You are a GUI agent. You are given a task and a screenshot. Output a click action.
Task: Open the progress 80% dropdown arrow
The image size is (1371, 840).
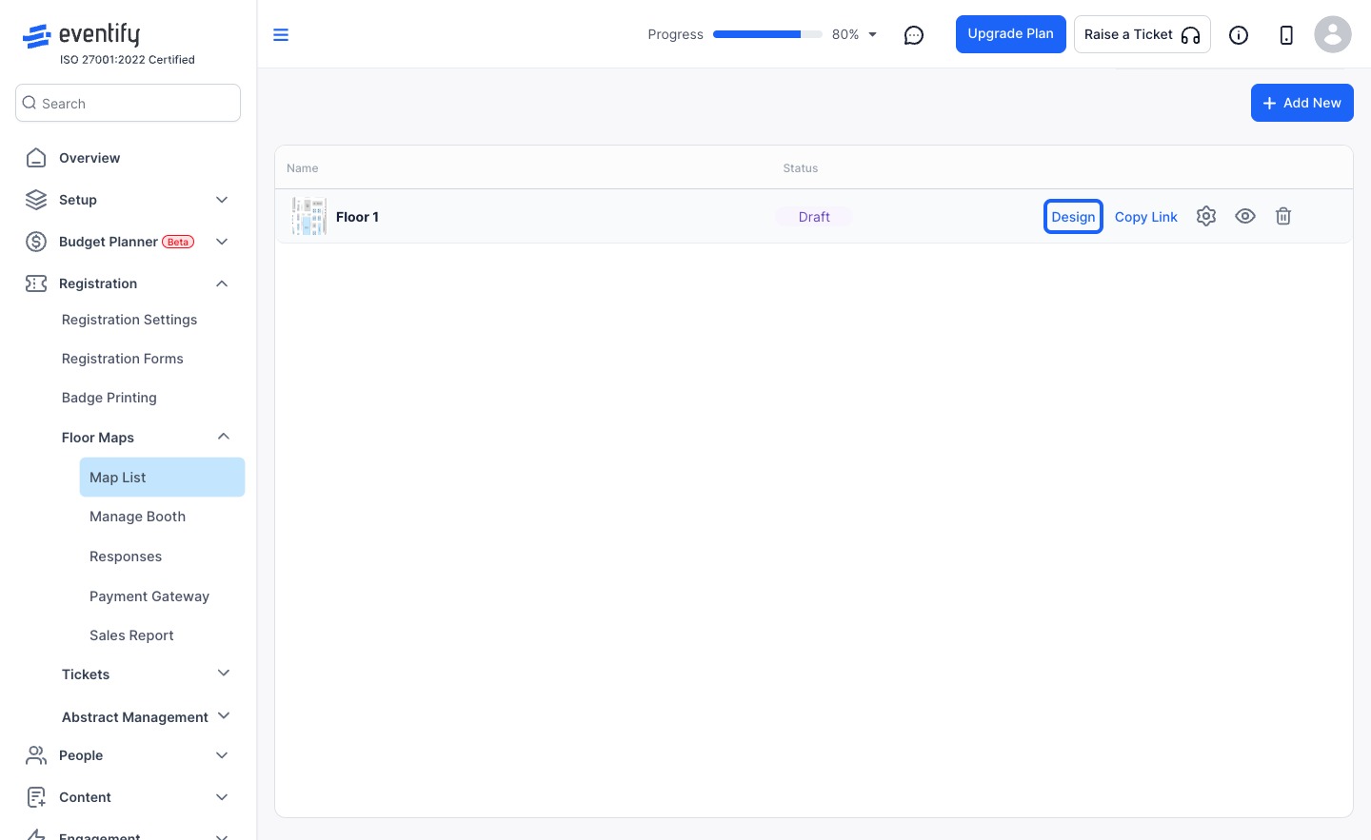point(872,34)
